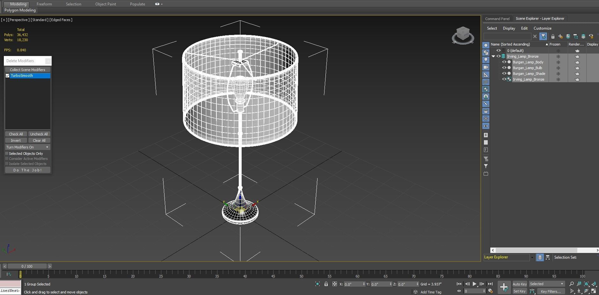Toggle cameras display filter in Scene Explorer
599x295 pixels.
(x=486, y=67)
